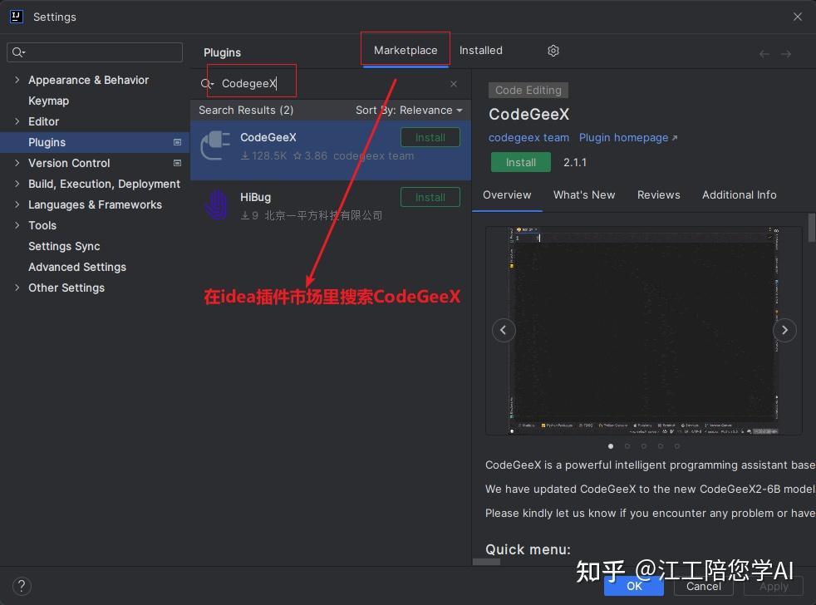
Task: Expand Appearance & Behavior settings
Action: pos(17,80)
